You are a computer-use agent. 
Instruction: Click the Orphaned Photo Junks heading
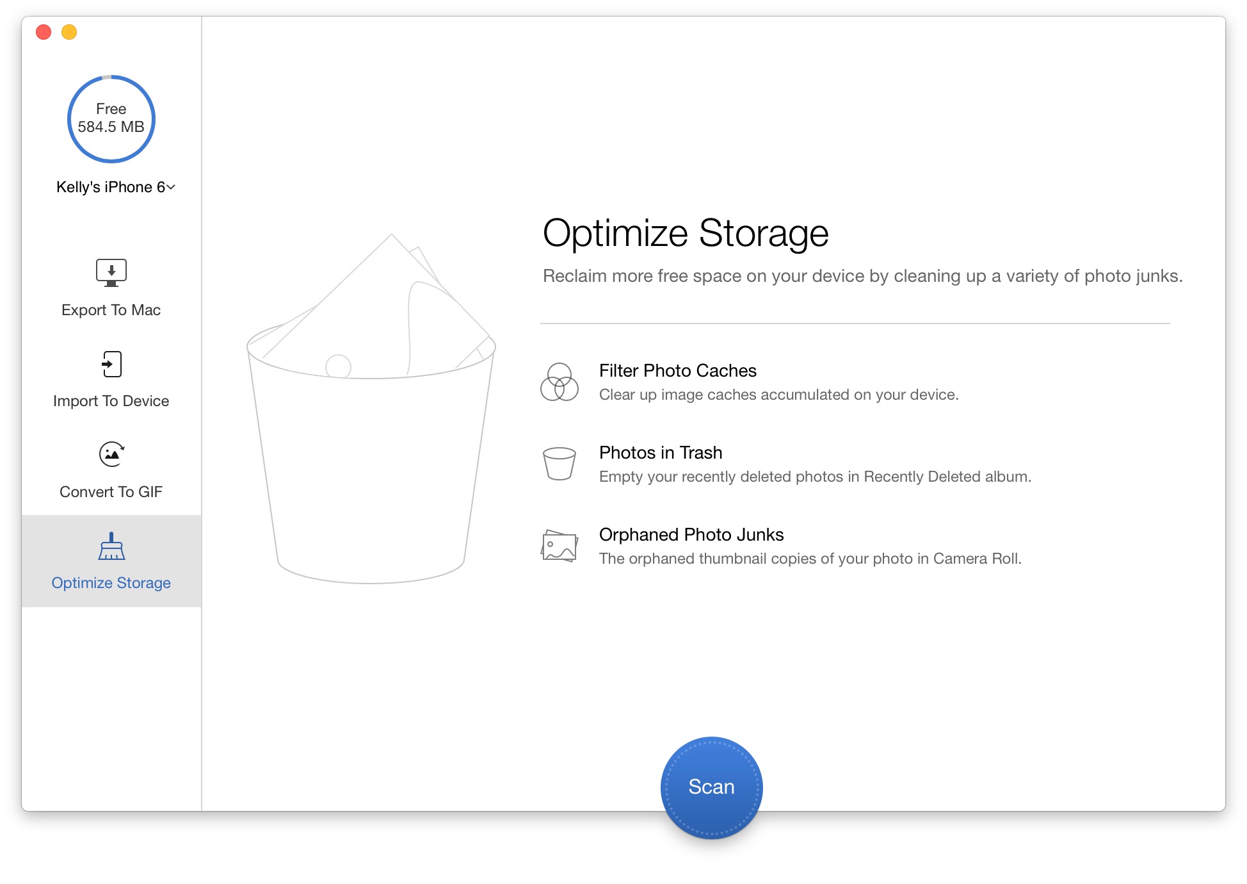pos(691,535)
